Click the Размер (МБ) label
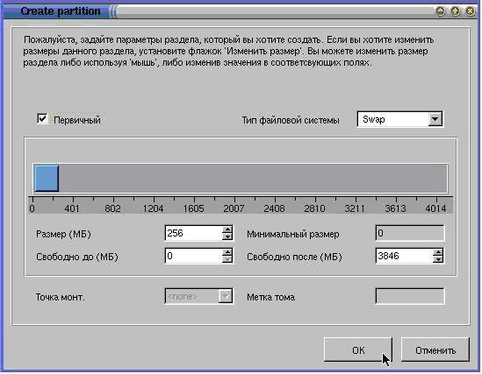This screenshot has width=482, height=374. [63, 234]
